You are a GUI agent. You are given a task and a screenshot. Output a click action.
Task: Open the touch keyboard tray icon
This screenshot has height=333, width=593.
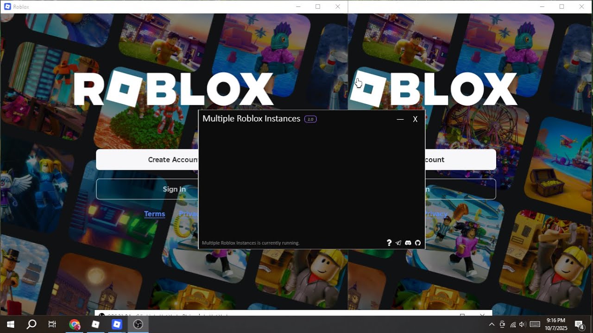[x=535, y=325]
